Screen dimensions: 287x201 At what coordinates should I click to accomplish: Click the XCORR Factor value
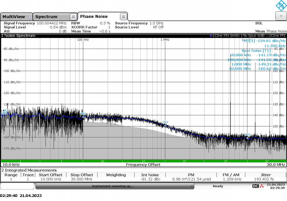click(109, 27)
